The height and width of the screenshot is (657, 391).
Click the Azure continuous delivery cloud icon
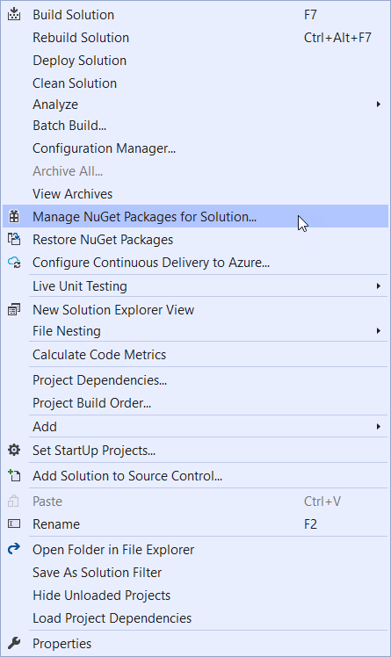[14, 263]
